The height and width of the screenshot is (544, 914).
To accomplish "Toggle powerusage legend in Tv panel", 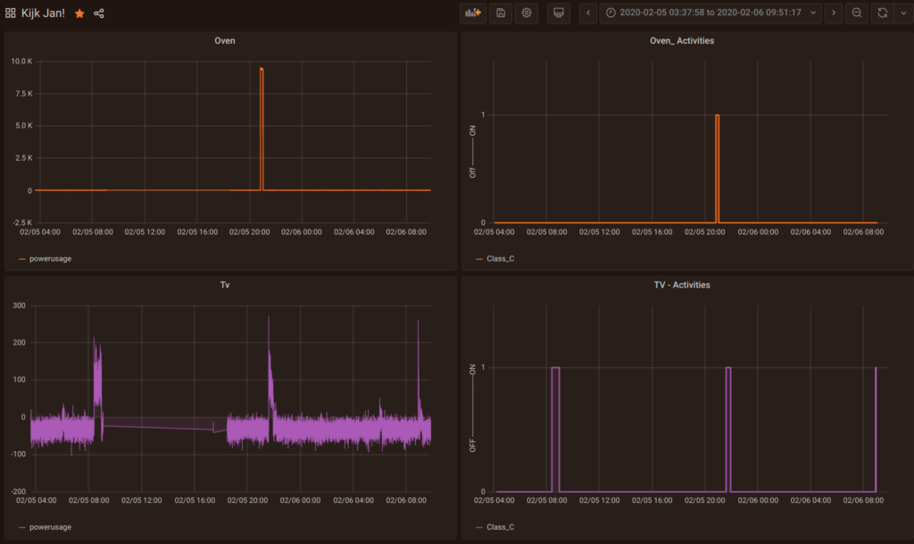I will (x=50, y=527).
